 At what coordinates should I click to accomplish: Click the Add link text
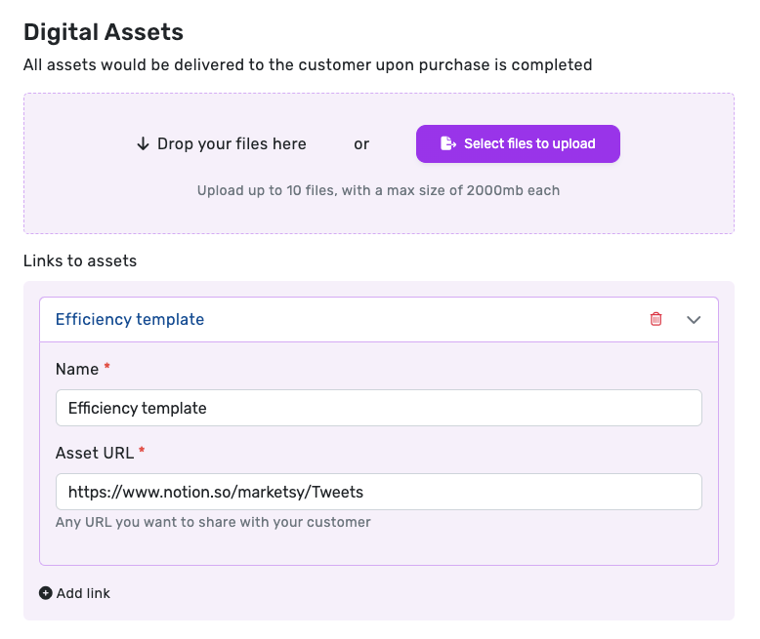(83, 593)
